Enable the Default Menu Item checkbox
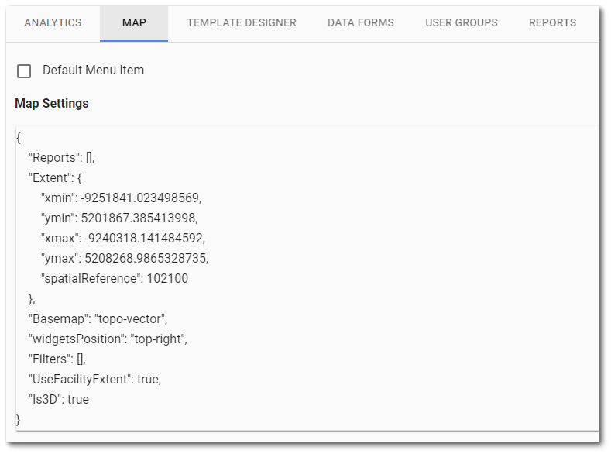The height and width of the screenshot is (454, 611). 24,71
